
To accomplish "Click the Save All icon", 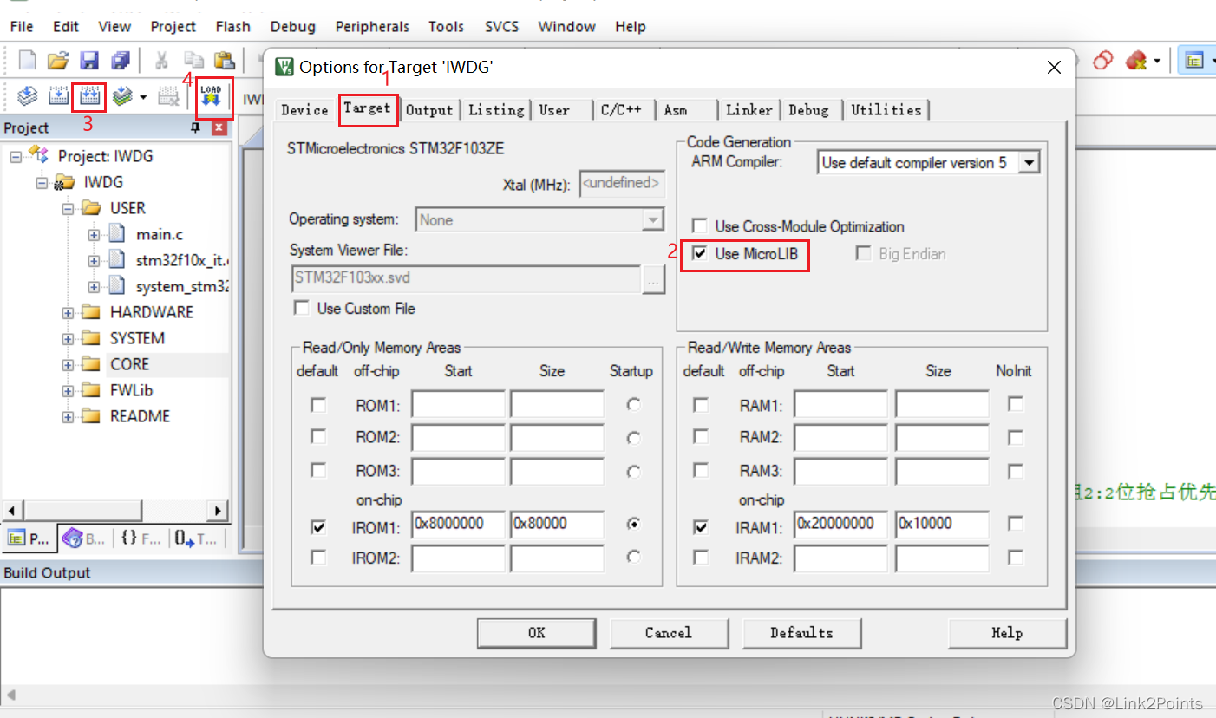I will pos(120,60).
